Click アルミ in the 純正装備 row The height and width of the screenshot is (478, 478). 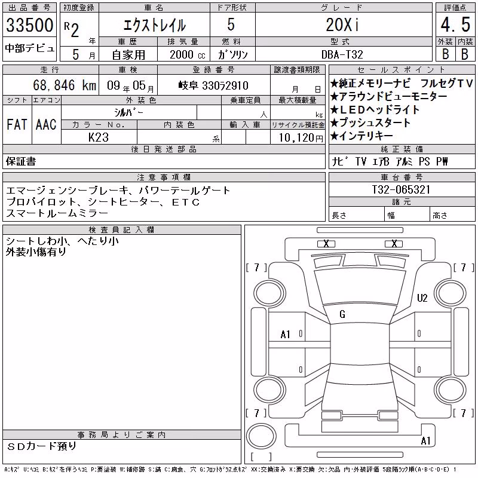[x=405, y=161]
